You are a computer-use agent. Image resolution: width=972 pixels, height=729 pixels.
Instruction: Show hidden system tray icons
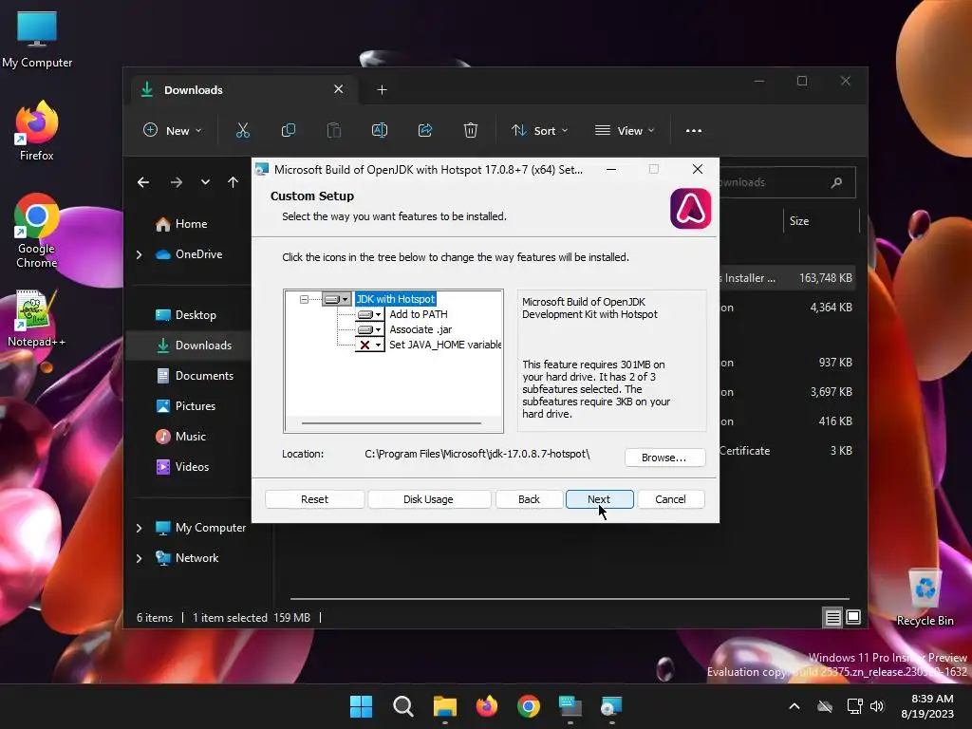click(x=794, y=706)
